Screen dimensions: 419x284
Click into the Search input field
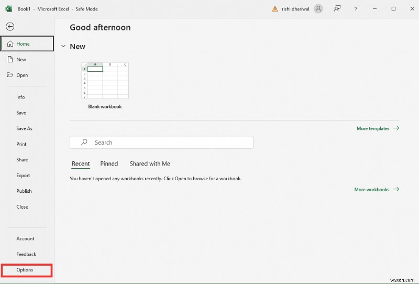pos(161,143)
